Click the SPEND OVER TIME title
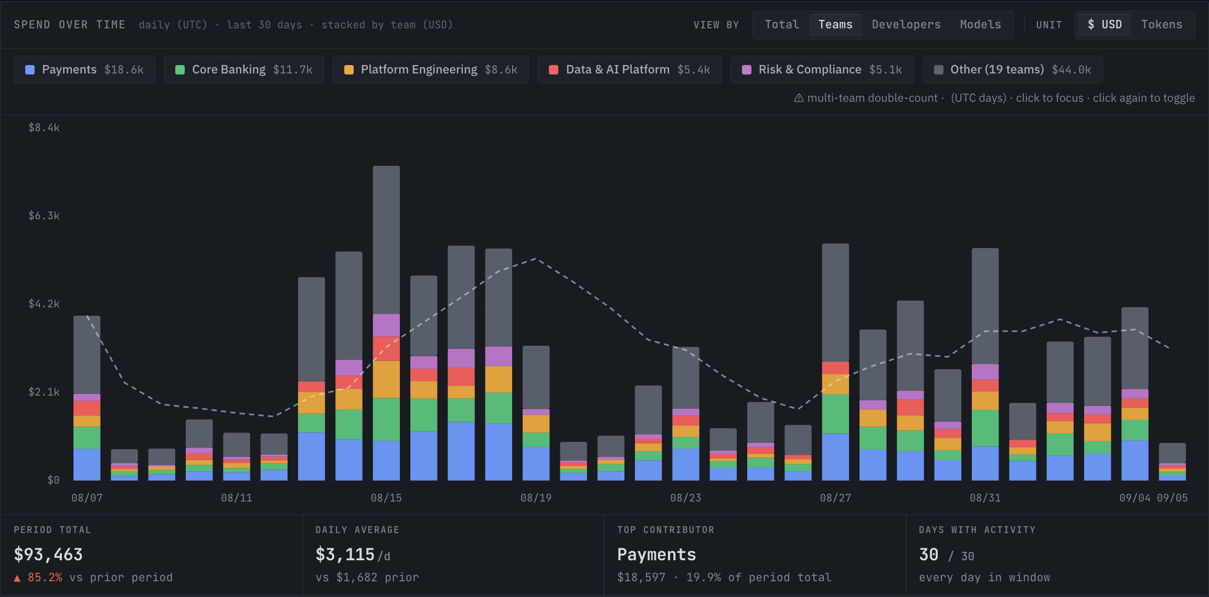 70,25
